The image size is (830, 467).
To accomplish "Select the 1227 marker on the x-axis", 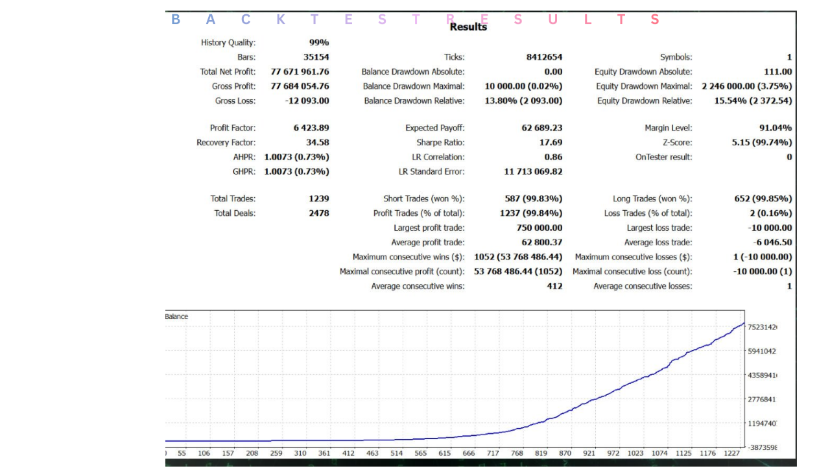I will point(732,453).
